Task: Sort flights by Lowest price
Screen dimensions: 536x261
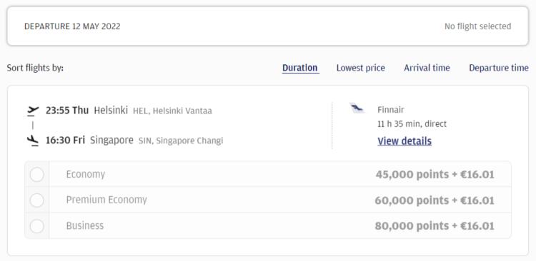Action: pos(361,68)
